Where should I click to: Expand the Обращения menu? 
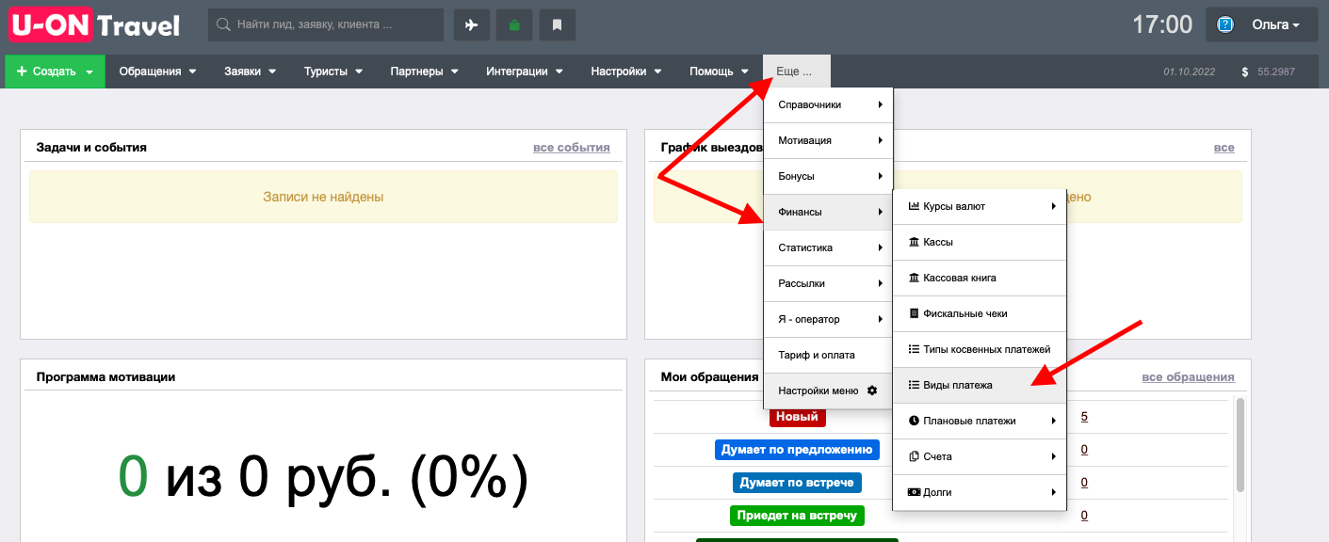(157, 72)
